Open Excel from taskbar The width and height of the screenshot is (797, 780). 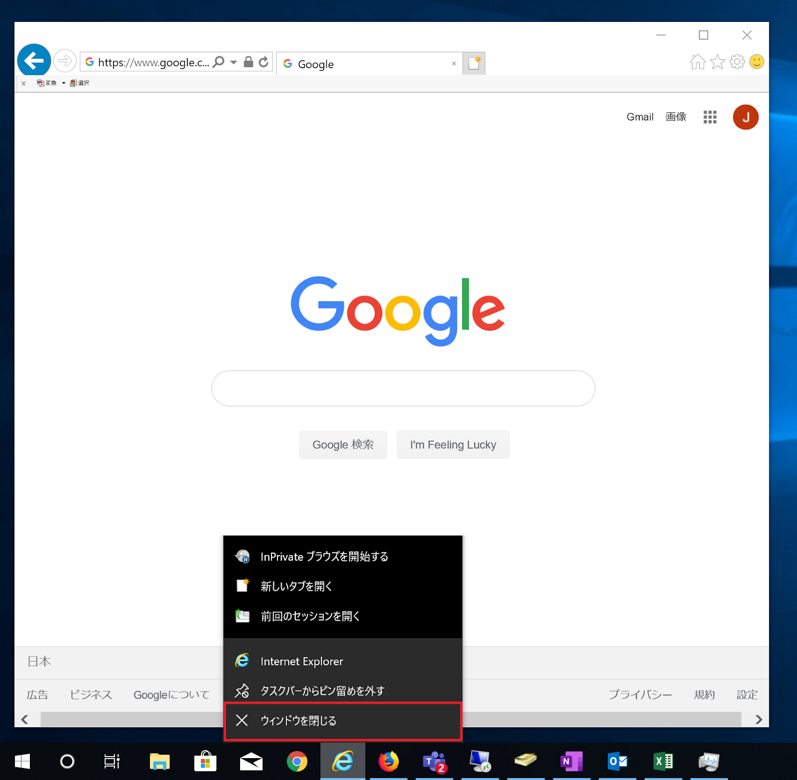tap(663, 761)
